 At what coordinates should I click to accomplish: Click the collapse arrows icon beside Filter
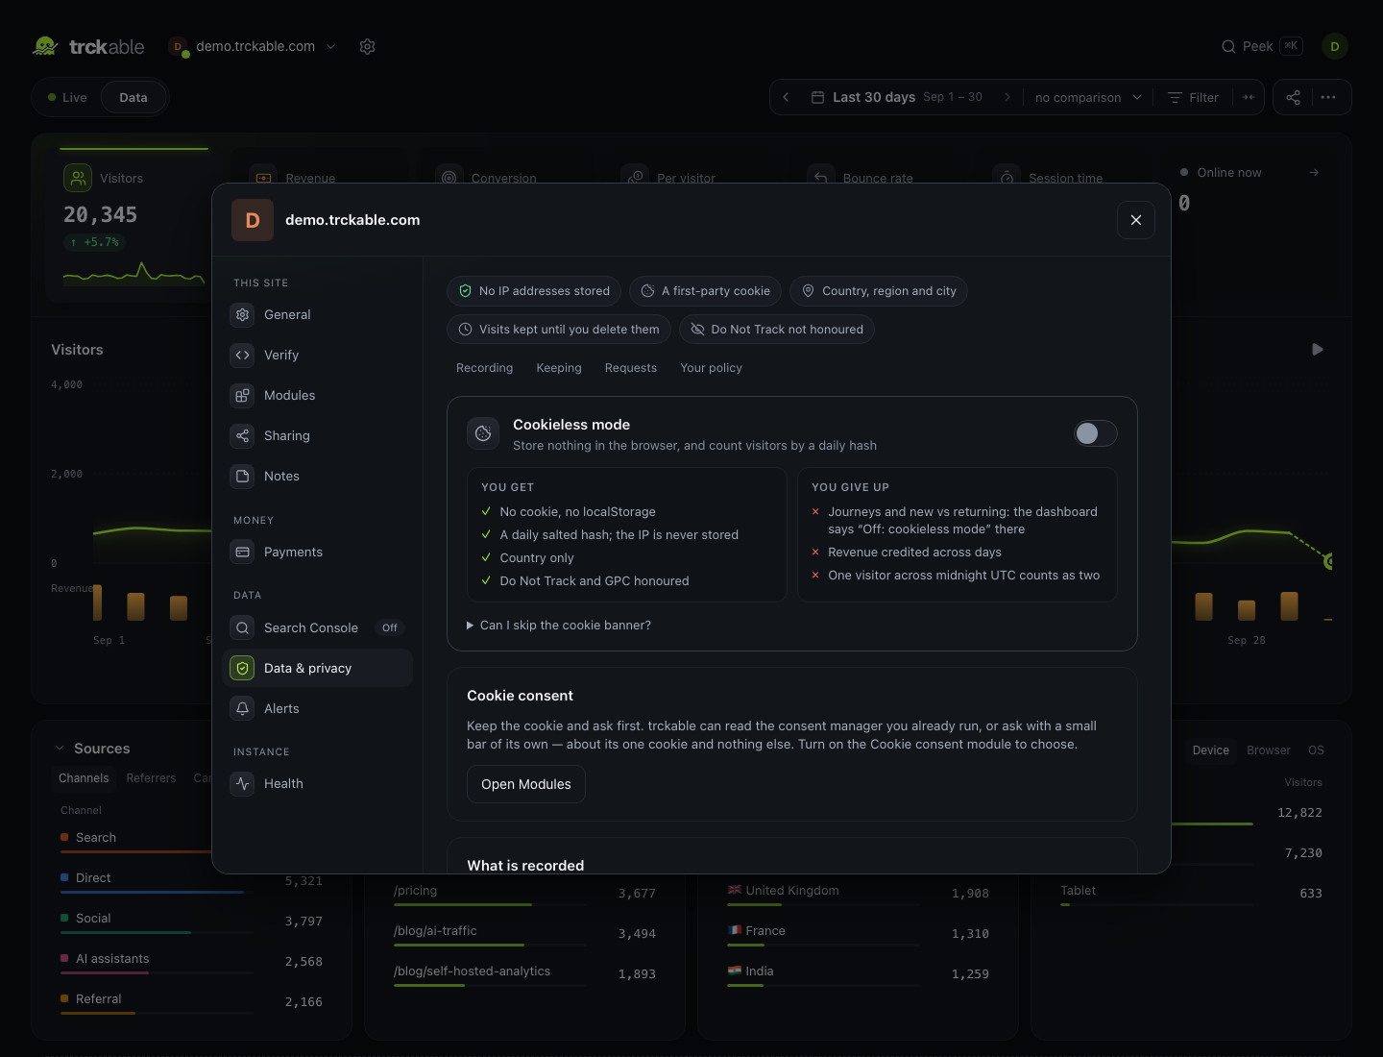pyautogui.click(x=1248, y=97)
